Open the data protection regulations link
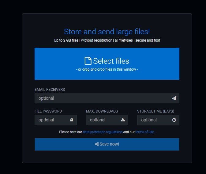This screenshot has height=174, width=206. pos(103,132)
